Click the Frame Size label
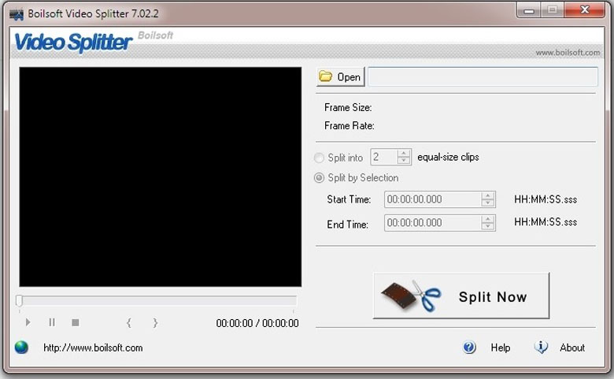The height and width of the screenshot is (379, 614). coord(348,107)
